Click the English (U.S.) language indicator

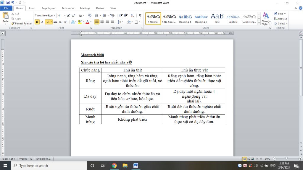coord(44,159)
